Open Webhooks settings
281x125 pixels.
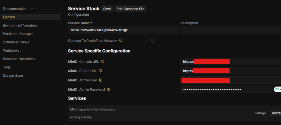click(11, 50)
